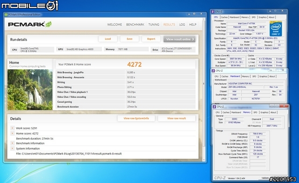Click the Photo Editing result row
The height and width of the screenshot is (183, 299).
126,87
